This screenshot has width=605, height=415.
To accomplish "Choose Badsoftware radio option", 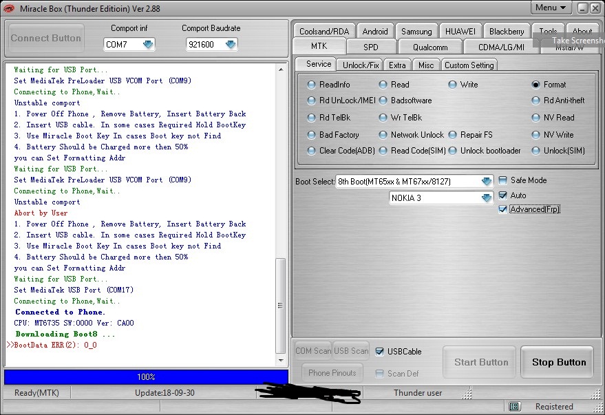I will pos(383,100).
